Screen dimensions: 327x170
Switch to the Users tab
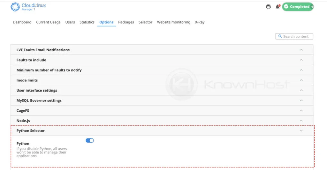[x=70, y=22]
